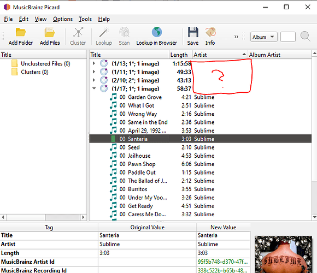317x273 pixels.
Task: Click the music note icon beside Burritos
Action: (x=114, y=189)
